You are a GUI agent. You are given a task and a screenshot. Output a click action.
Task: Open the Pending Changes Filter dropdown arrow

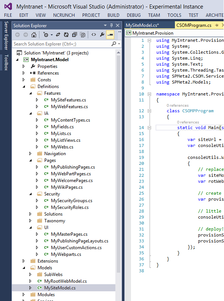52,35
